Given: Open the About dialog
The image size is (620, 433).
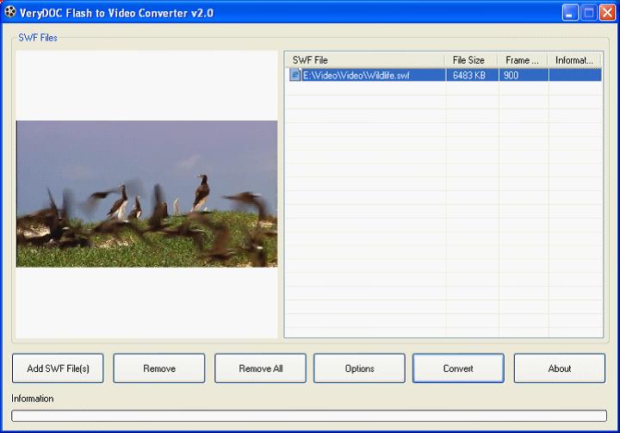Looking at the screenshot, I should tap(560, 368).
